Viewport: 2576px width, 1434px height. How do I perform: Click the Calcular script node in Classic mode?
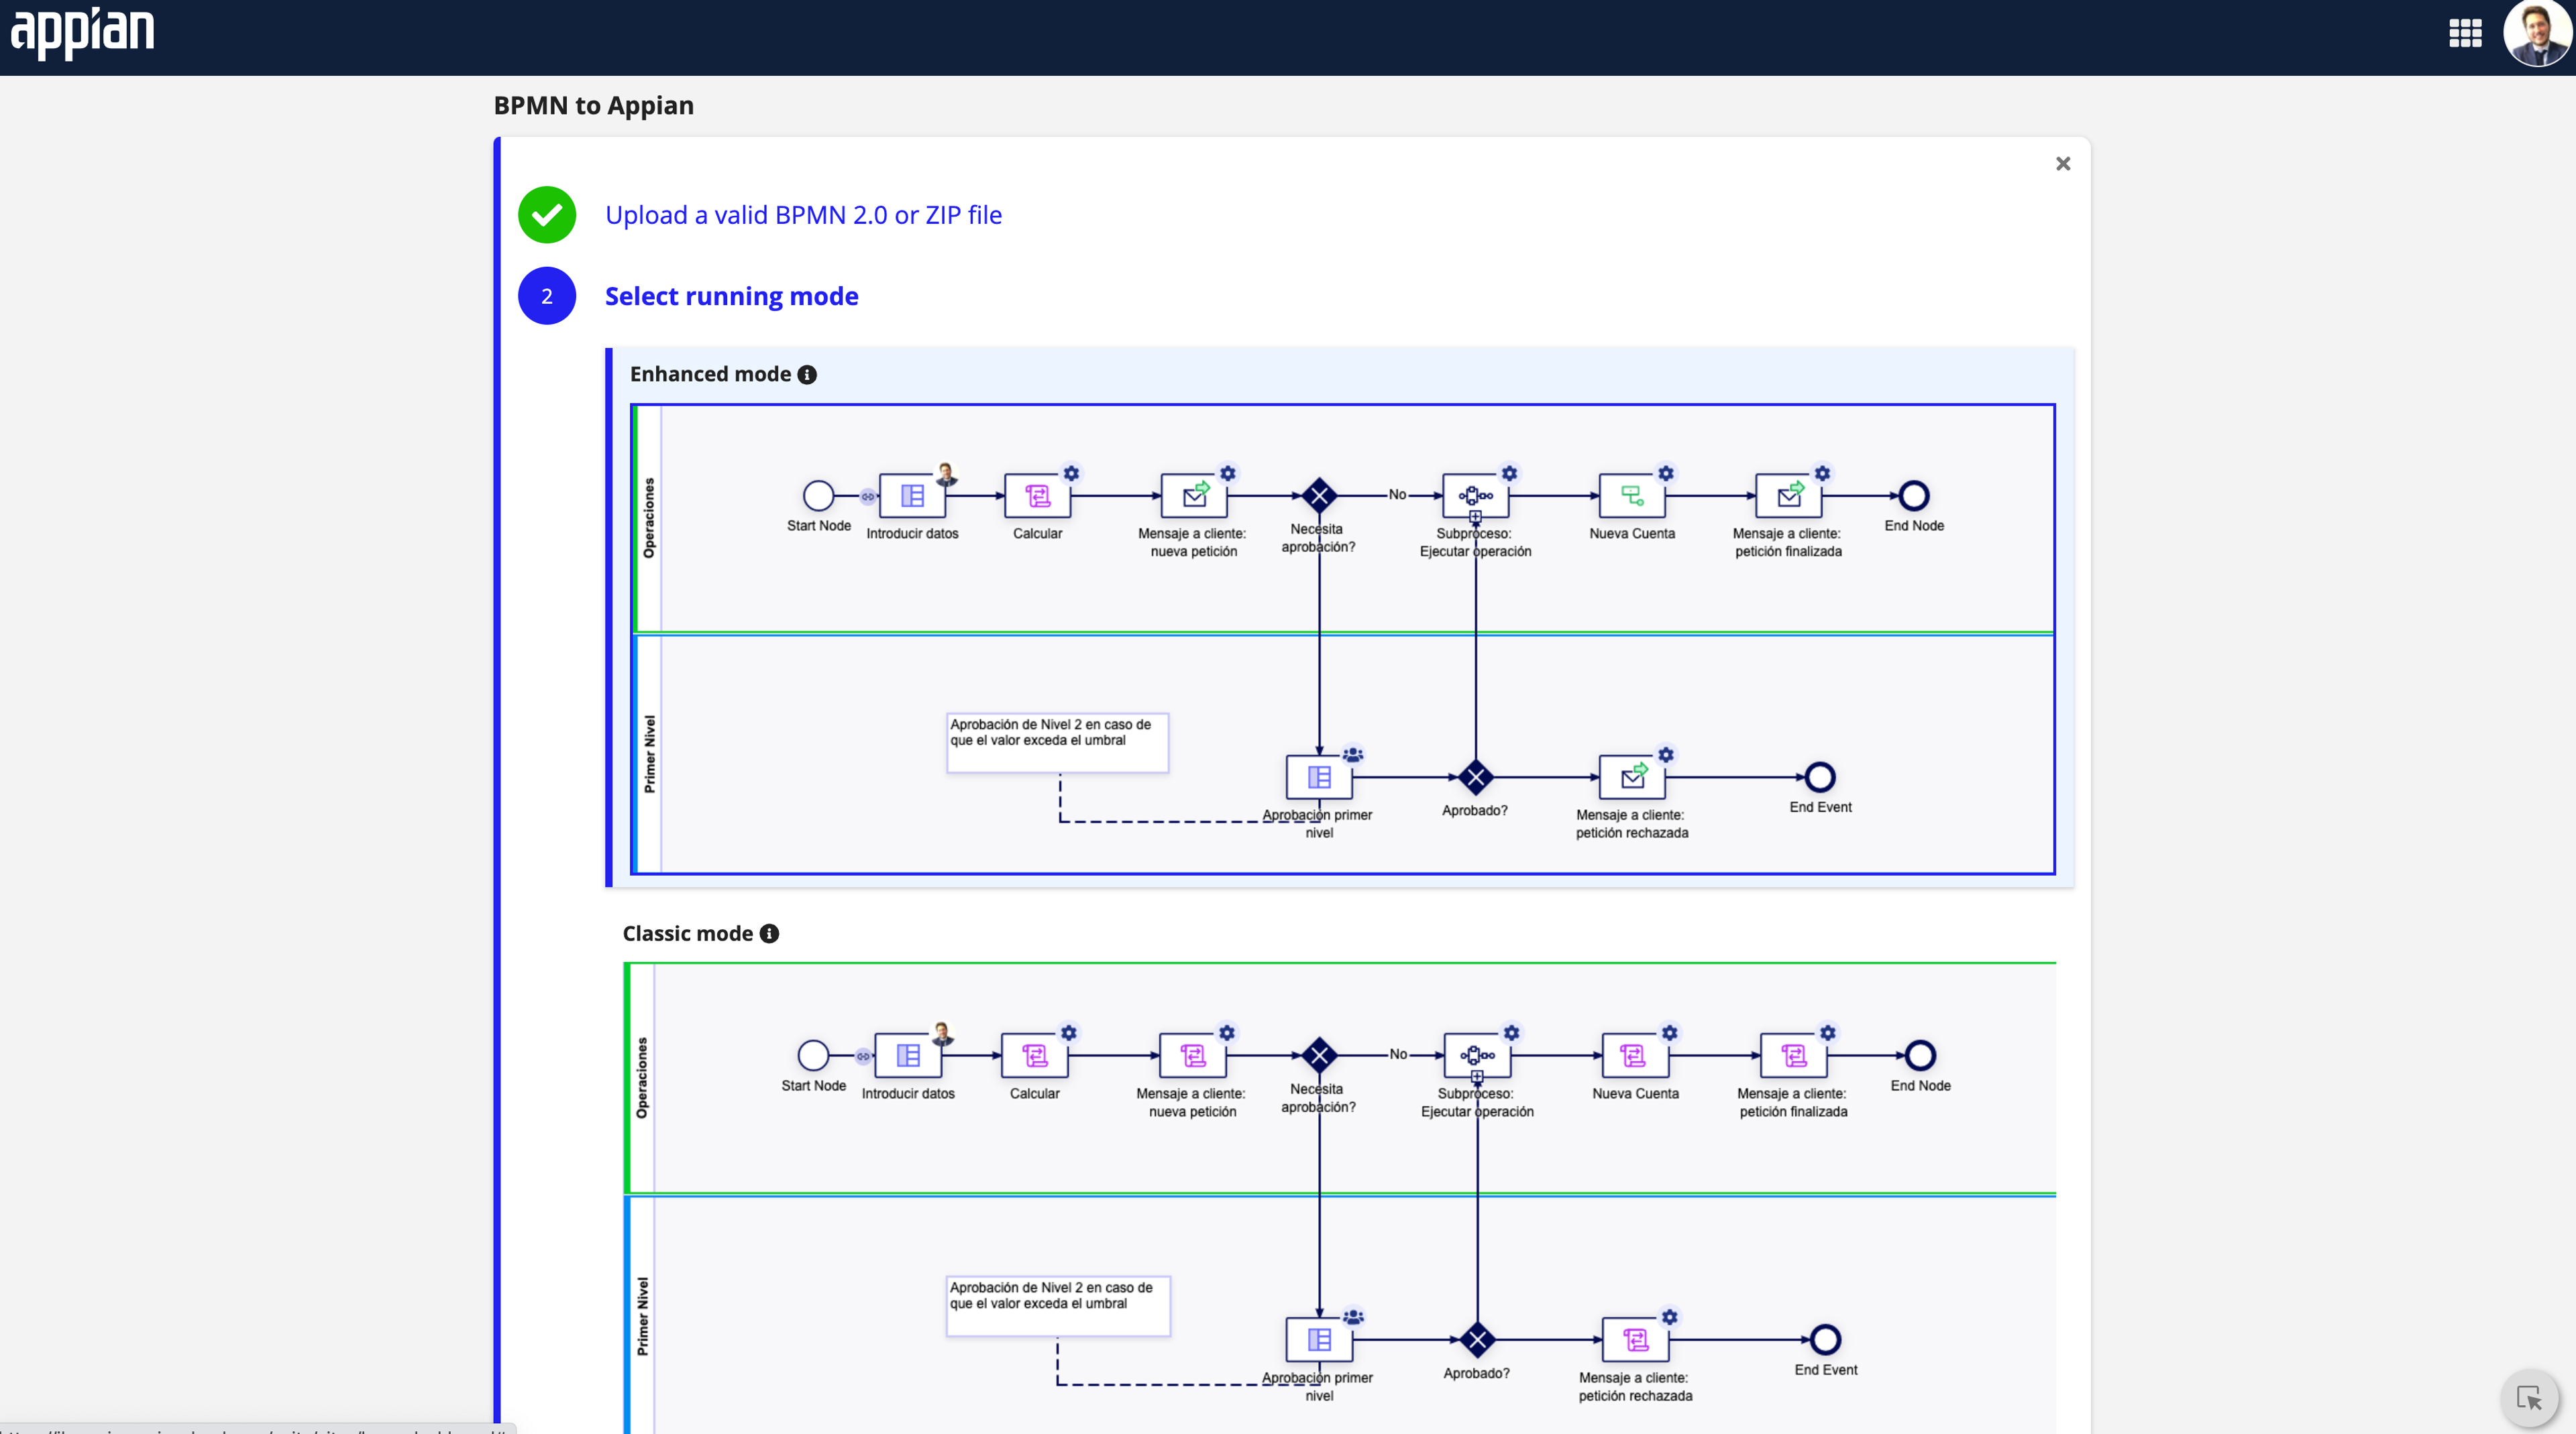coord(1035,1055)
